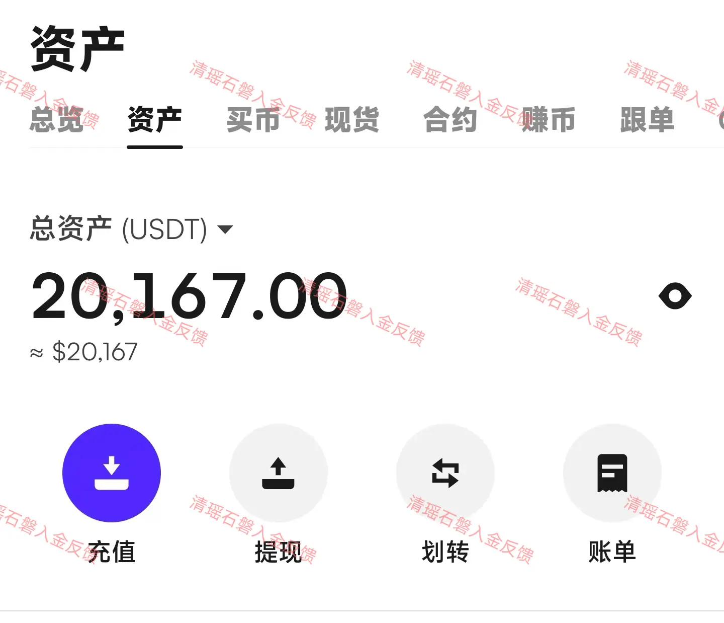
Task: Open the 总资产 (USDT) currency selector
Action: tap(132, 229)
